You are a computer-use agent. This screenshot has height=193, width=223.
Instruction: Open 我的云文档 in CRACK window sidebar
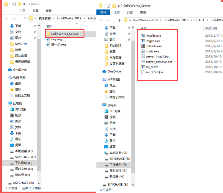pos(20,95)
